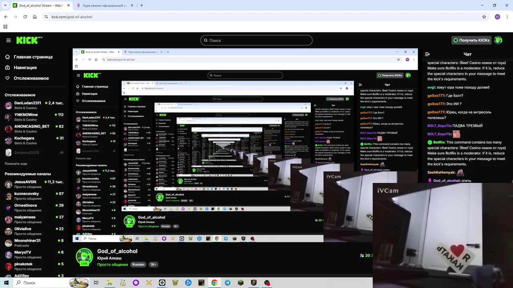Expand followed list with Показать еще

[x=16, y=164]
